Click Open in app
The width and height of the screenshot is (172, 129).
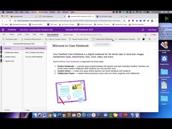[x=68, y=35]
